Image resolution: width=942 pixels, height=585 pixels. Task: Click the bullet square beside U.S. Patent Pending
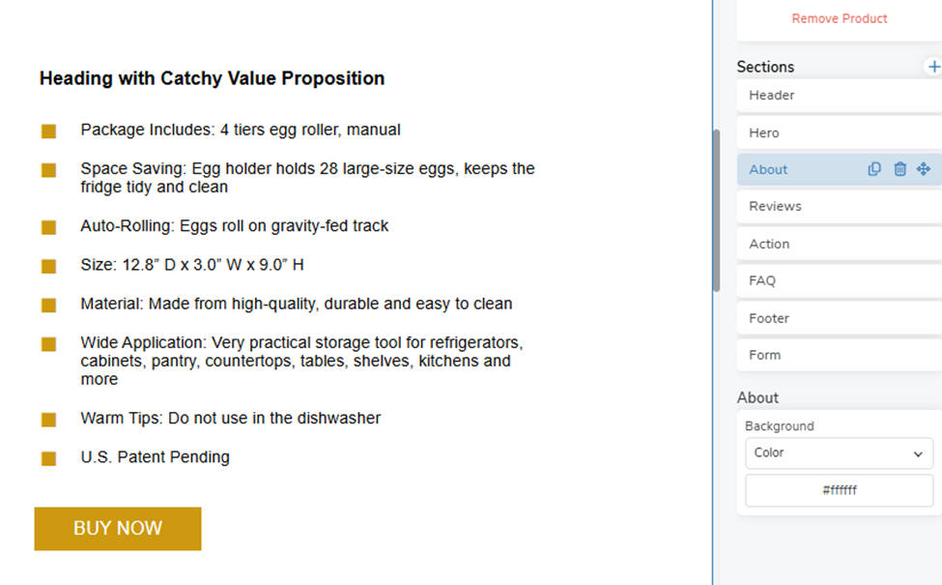49,458
